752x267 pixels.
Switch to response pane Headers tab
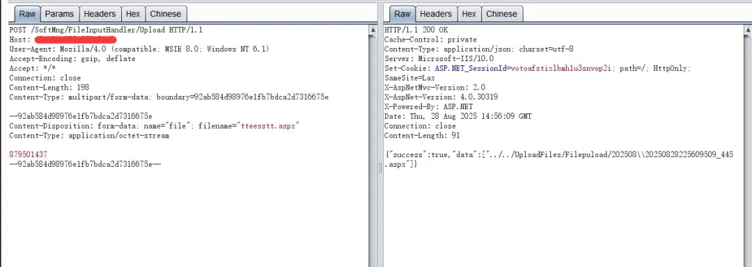(x=436, y=14)
